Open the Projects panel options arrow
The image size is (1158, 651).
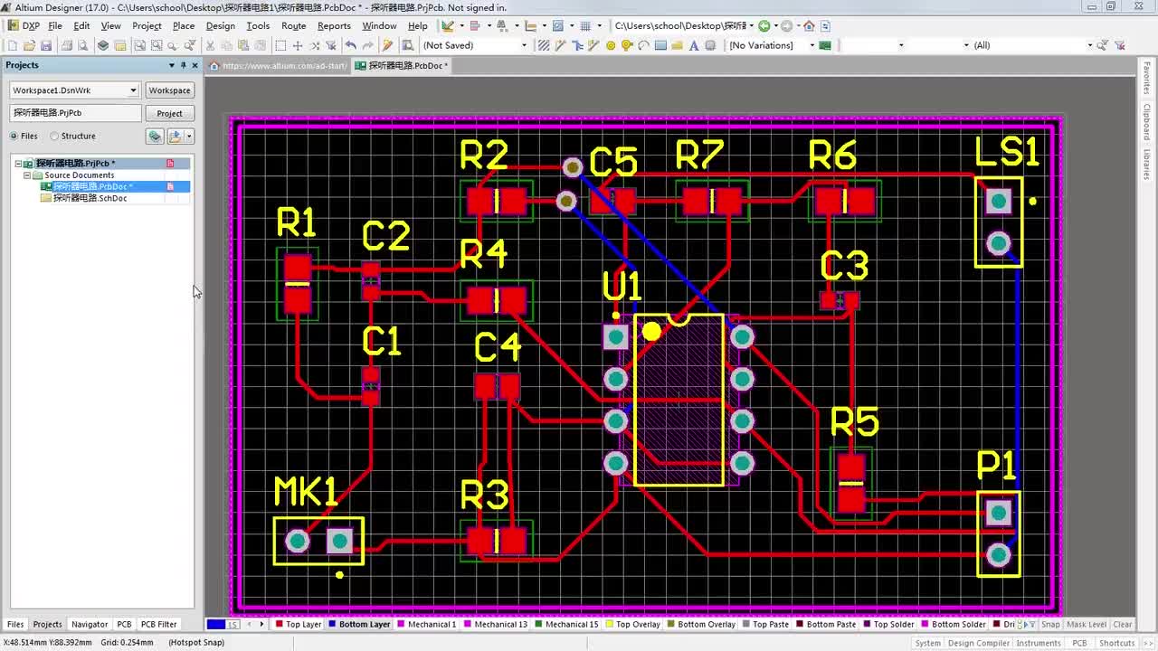[171, 65]
